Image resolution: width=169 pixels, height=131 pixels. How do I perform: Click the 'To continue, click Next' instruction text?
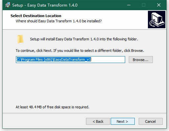click(80, 51)
